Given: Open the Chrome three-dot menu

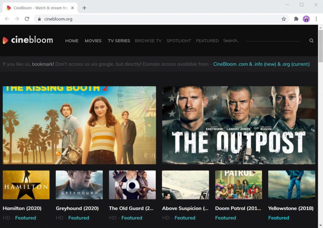Looking at the screenshot, I should pos(316,19).
